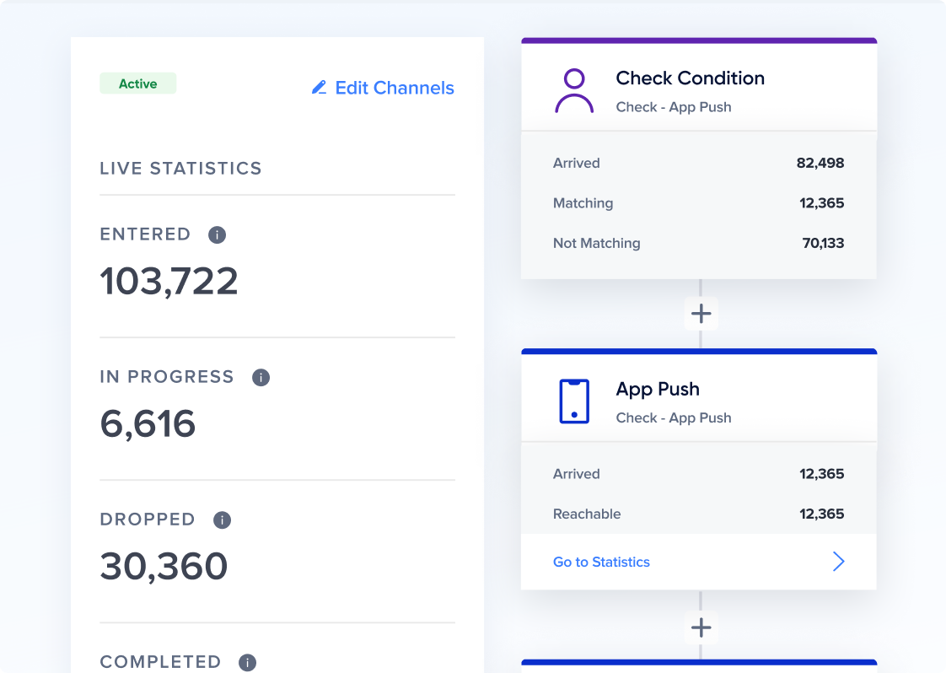Select the Arrived row showing 82,498
The width and height of the screenshot is (946, 673).
tap(698, 163)
